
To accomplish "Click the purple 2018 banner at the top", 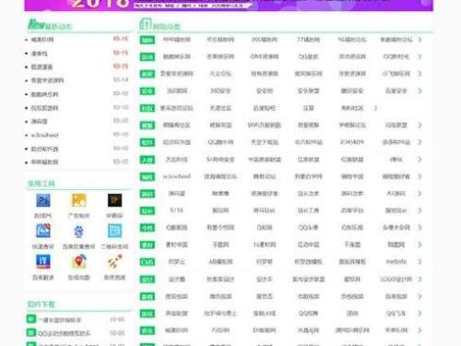I will point(229,6).
